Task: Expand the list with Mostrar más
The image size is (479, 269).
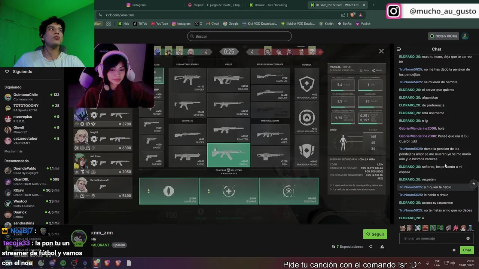Action: click(x=13, y=151)
